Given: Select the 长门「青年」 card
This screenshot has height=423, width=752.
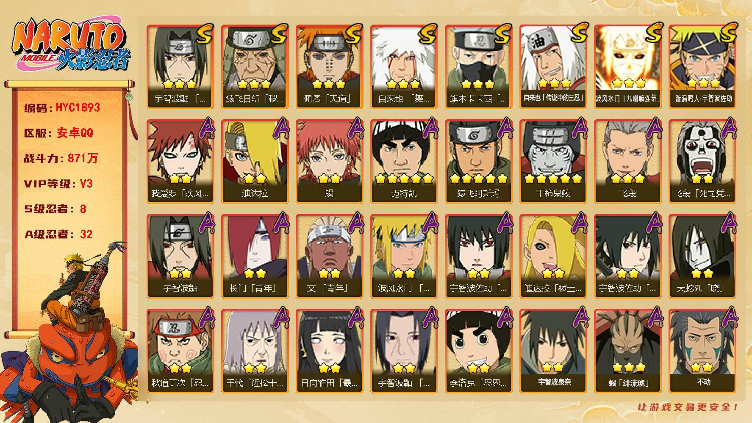Looking at the screenshot, I should pos(255,256).
